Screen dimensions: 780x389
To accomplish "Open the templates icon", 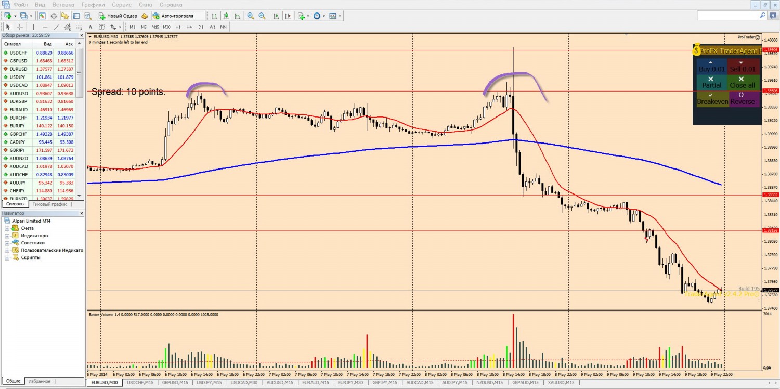I will point(332,16).
